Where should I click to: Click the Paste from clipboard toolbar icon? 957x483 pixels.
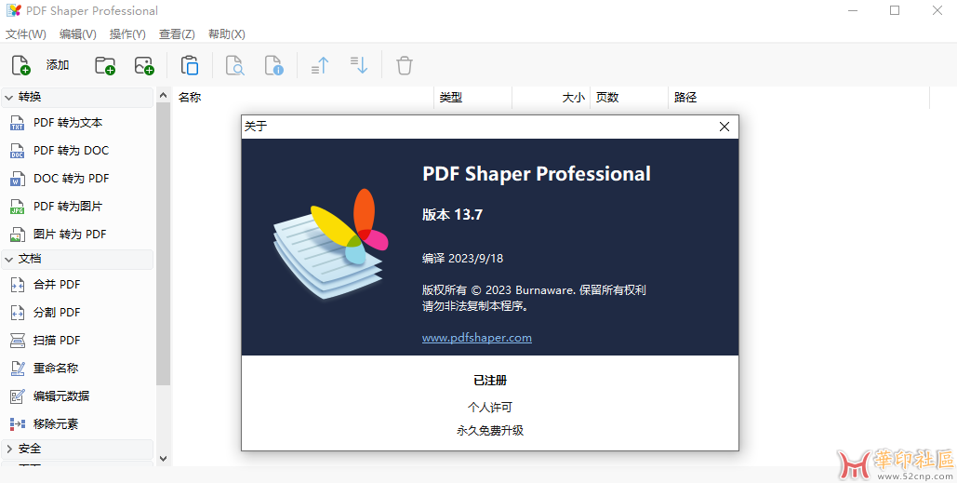click(189, 65)
